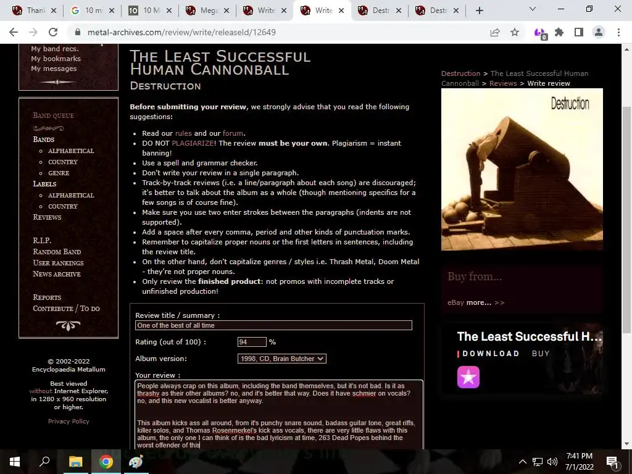Browse Bands Alphabetical link

point(71,151)
